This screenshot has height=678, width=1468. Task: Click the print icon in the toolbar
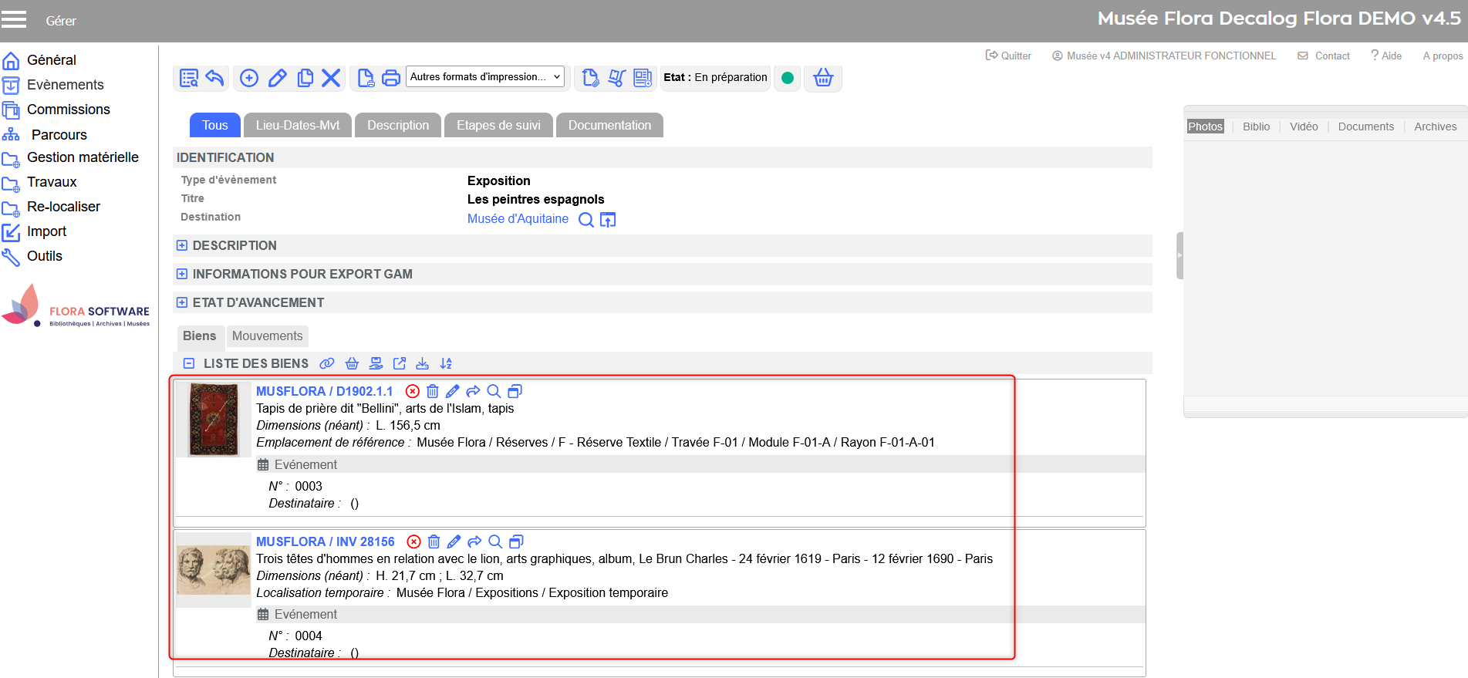[391, 78]
